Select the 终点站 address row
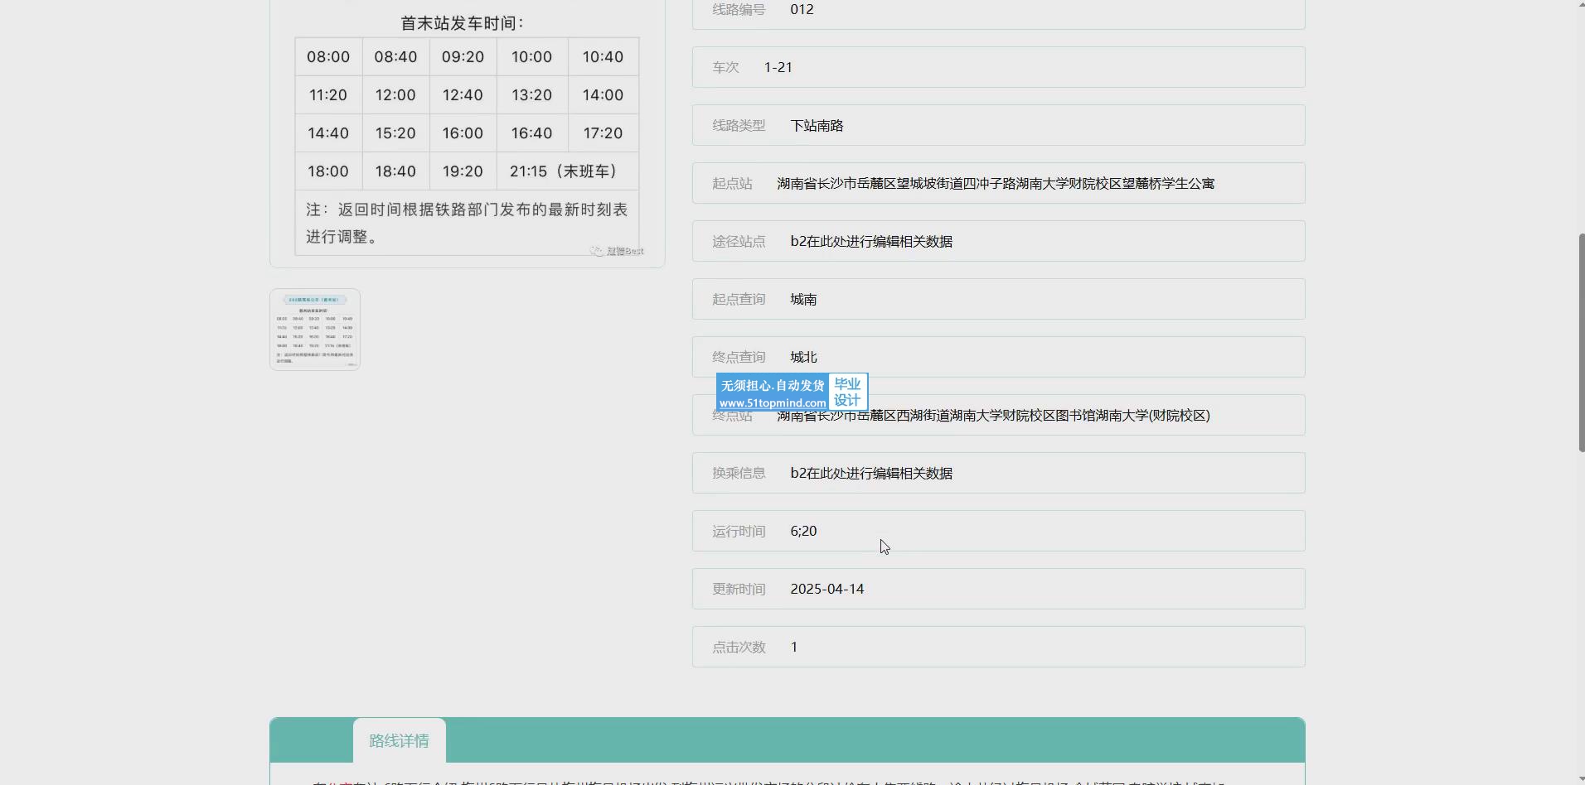 pyautogui.click(x=1036, y=416)
